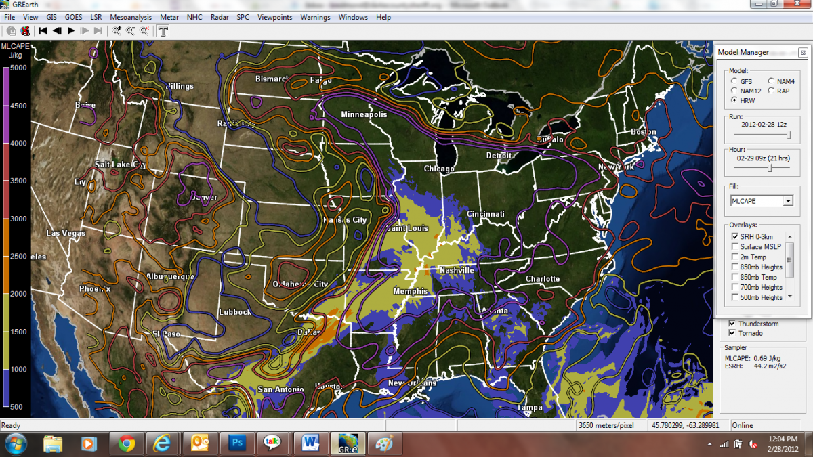813x457 pixels.
Task: Enable the 2m Temp overlay
Action: tap(736, 257)
